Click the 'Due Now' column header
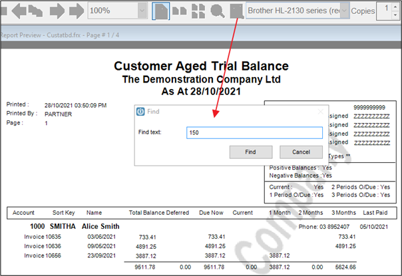Image resolution: width=402 pixels, height=276 pixels. 211,213
